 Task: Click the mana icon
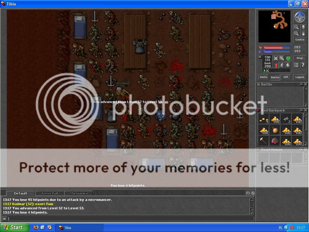pos(260,51)
